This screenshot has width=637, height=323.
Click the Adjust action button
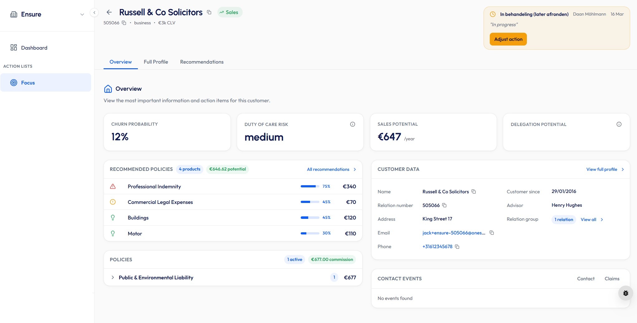508,39
